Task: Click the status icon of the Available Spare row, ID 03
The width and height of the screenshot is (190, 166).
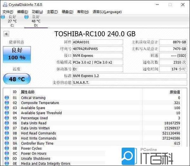Action: pos(7,108)
